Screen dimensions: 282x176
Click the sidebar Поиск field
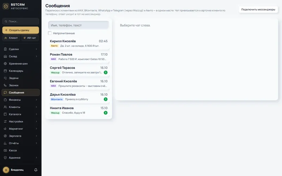21,21
